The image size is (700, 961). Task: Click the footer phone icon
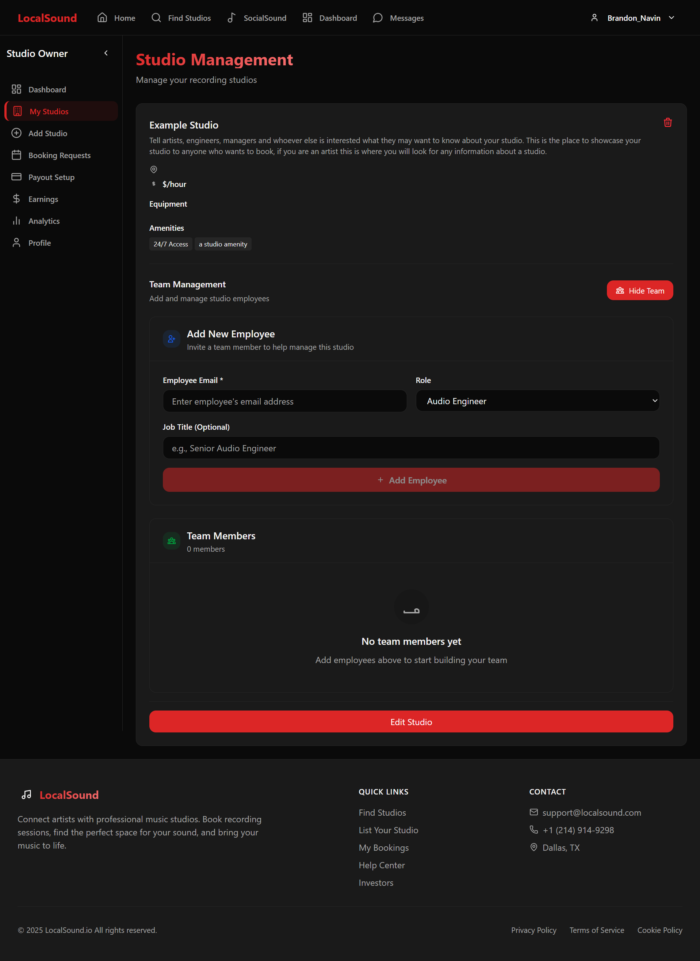534,830
